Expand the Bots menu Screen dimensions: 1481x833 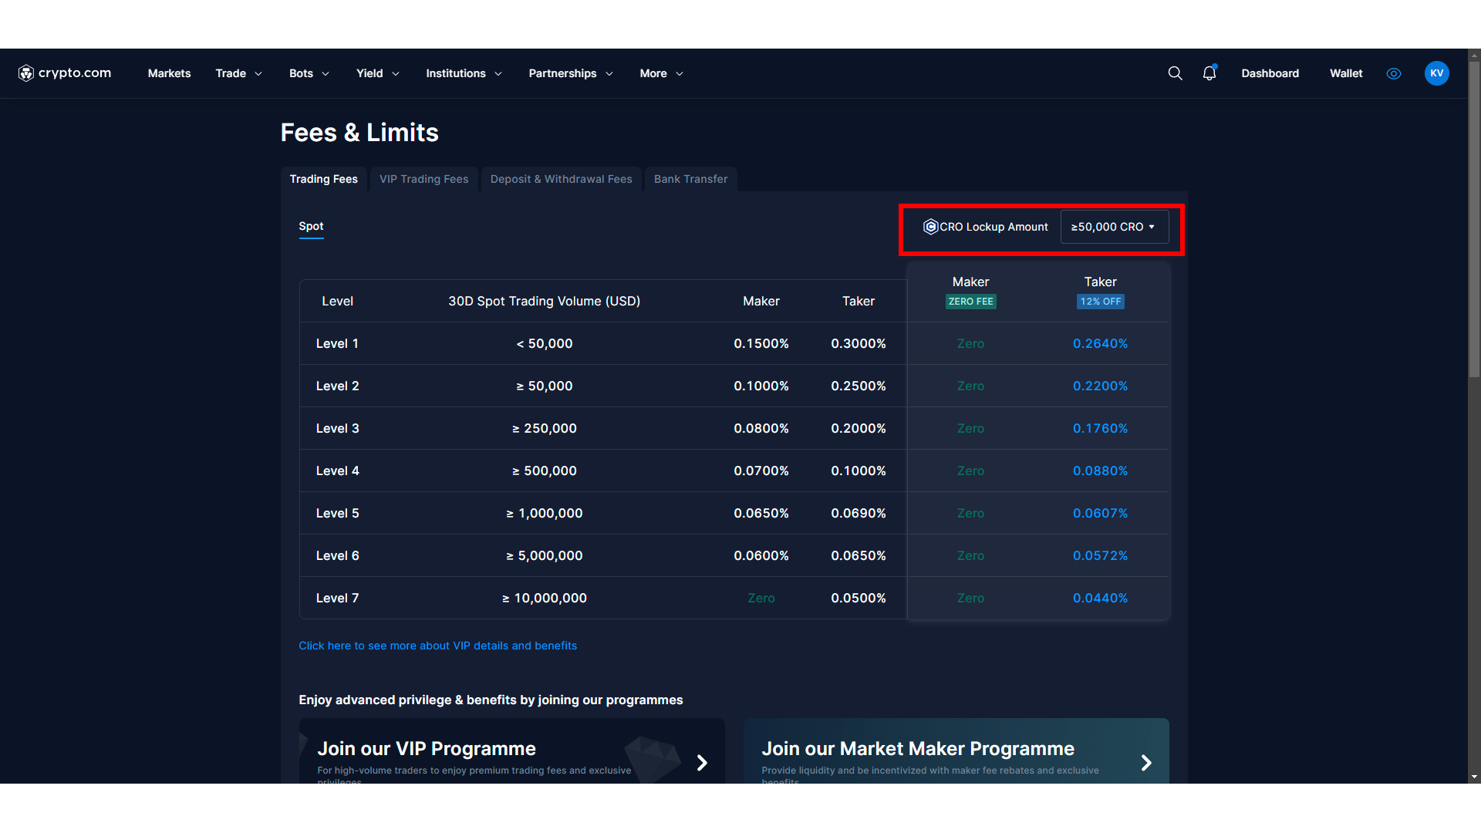pyautogui.click(x=309, y=73)
